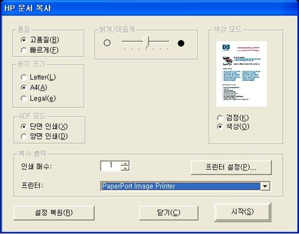Choose A4(A) paper size

[34, 87]
